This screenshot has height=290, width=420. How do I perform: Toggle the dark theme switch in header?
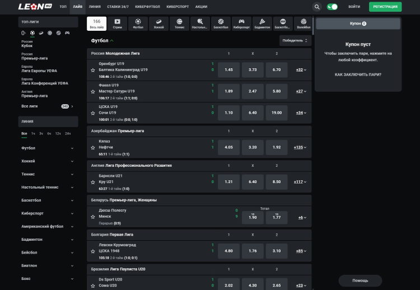click(332, 7)
